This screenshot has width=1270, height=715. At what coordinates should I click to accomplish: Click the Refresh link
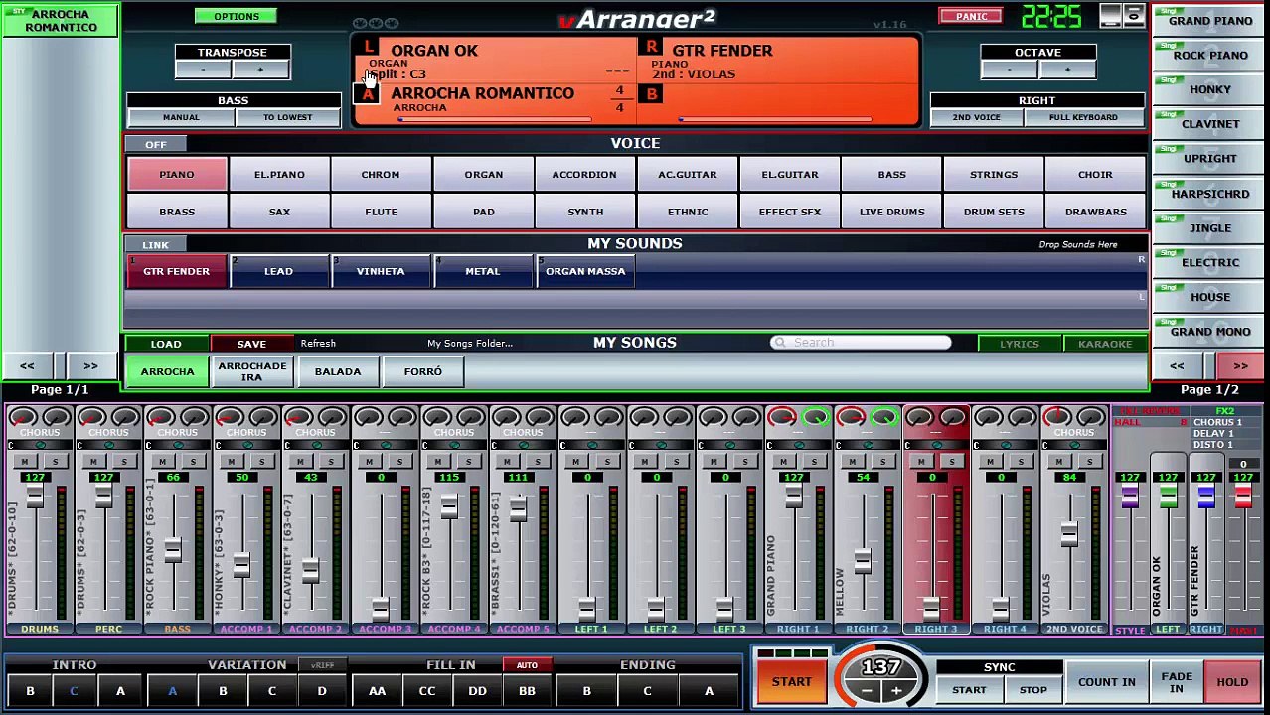tap(318, 344)
